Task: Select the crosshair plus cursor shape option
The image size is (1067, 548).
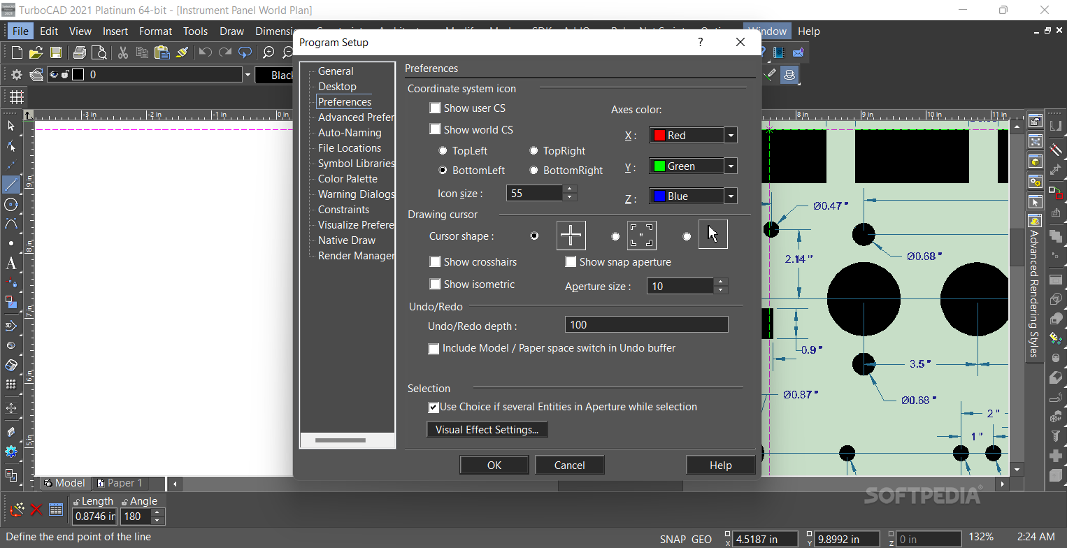Action: pos(535,236)
